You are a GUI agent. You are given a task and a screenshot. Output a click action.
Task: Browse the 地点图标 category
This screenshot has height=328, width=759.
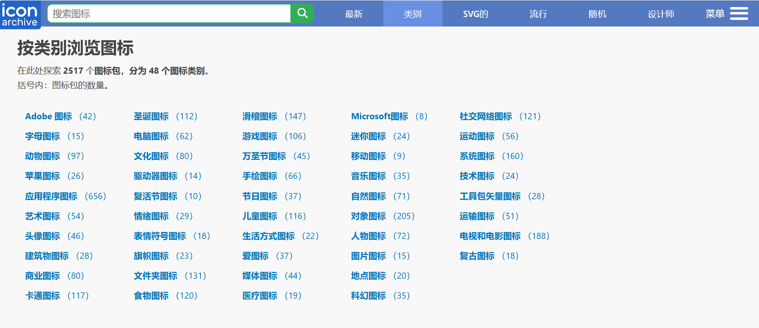pos(368,276)
